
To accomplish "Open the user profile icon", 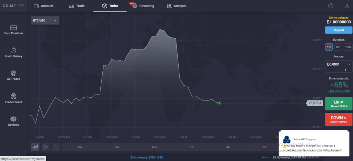I will point(347,6).
